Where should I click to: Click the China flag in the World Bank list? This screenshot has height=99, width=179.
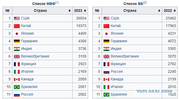click(x=106, y=26)
